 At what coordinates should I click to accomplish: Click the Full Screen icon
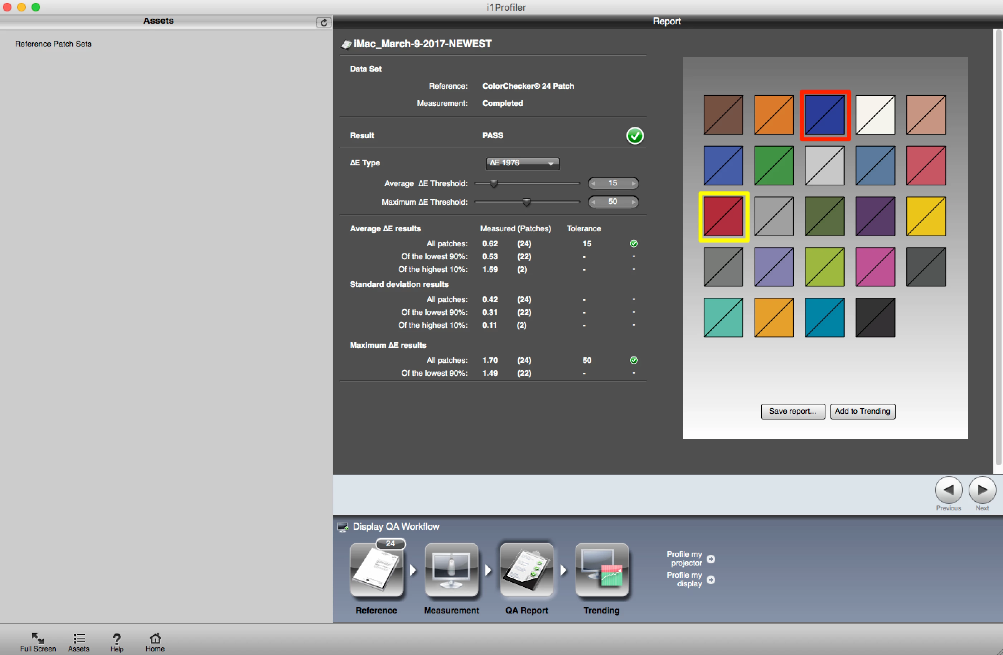38,638
